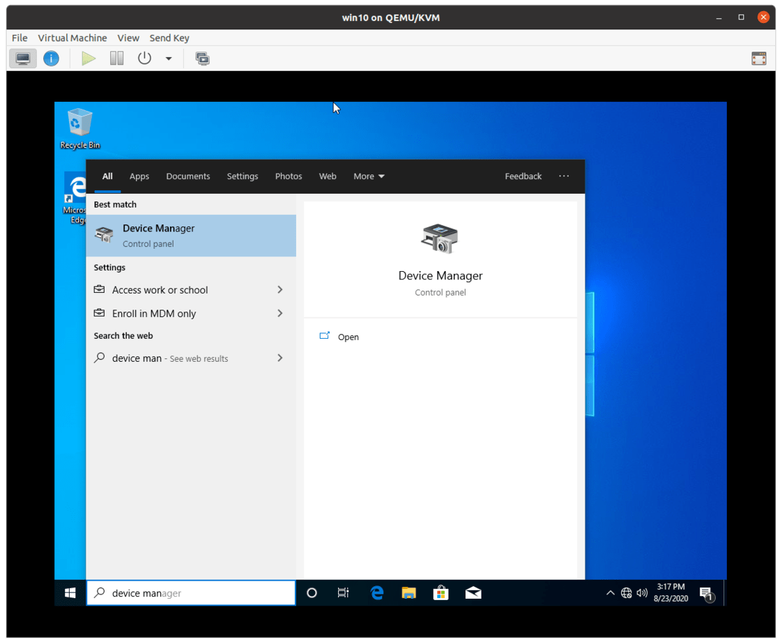
Task: Power on the virtual machine play button
Action: click(x=89, y=59)
